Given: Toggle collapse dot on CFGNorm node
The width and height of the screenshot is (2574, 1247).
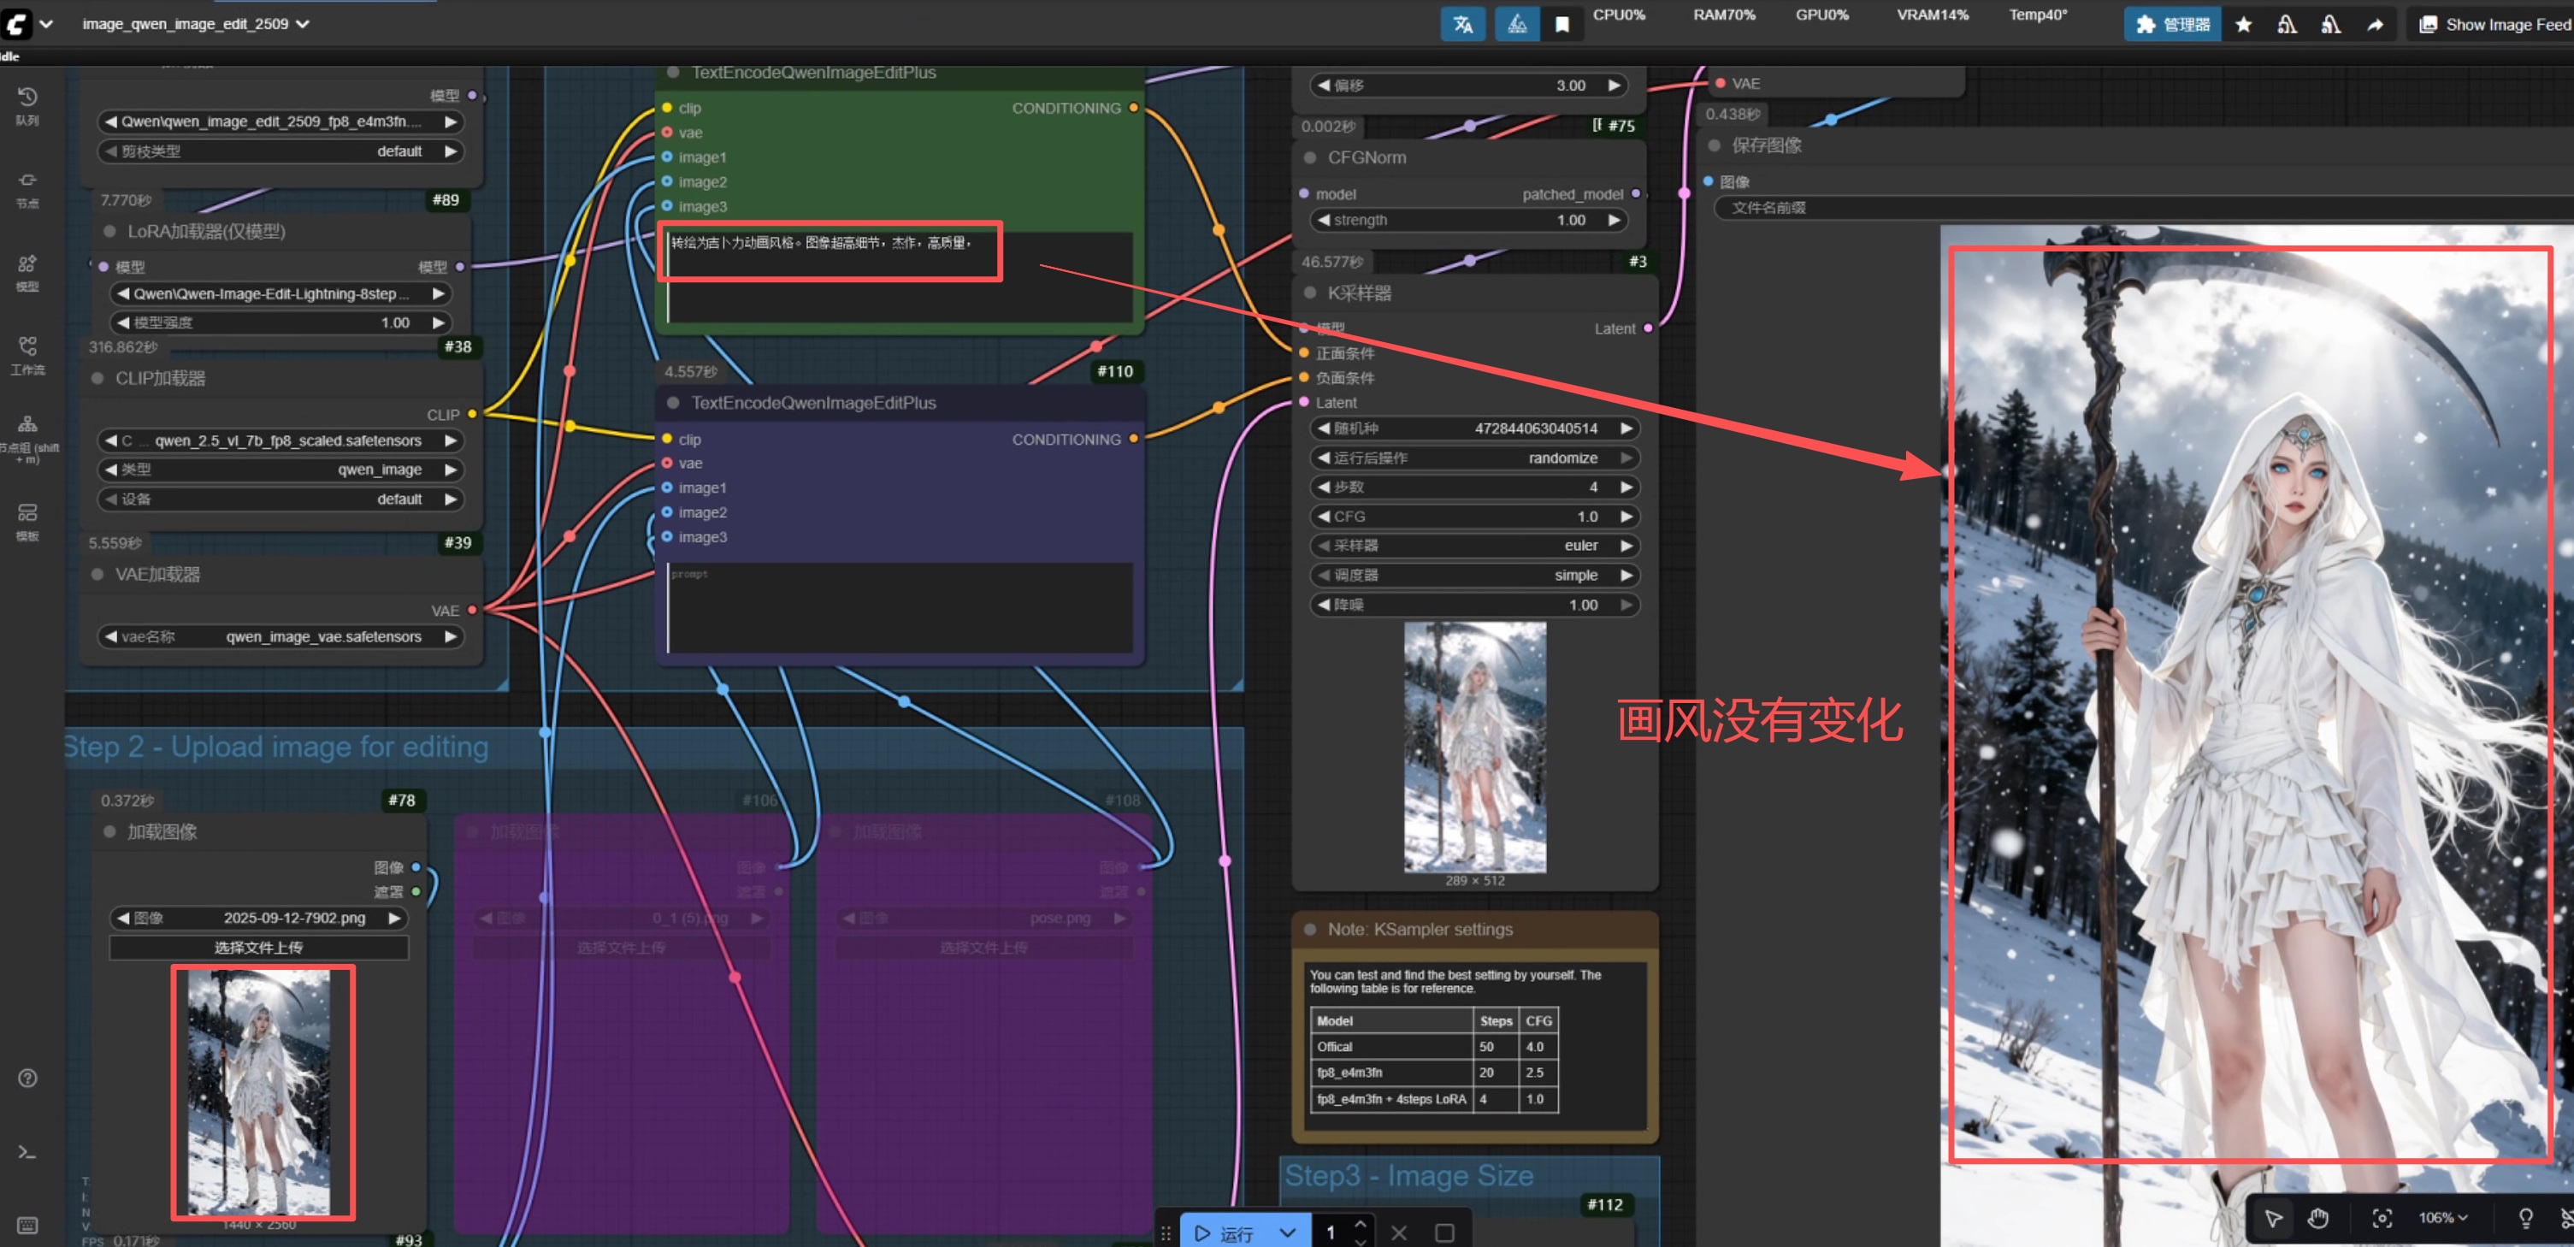Looking at the screenshot, I should [x=1310, y=158].
